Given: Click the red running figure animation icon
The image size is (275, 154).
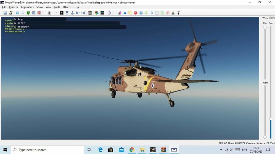Looking at the screenshot, I should coord(39,13).
